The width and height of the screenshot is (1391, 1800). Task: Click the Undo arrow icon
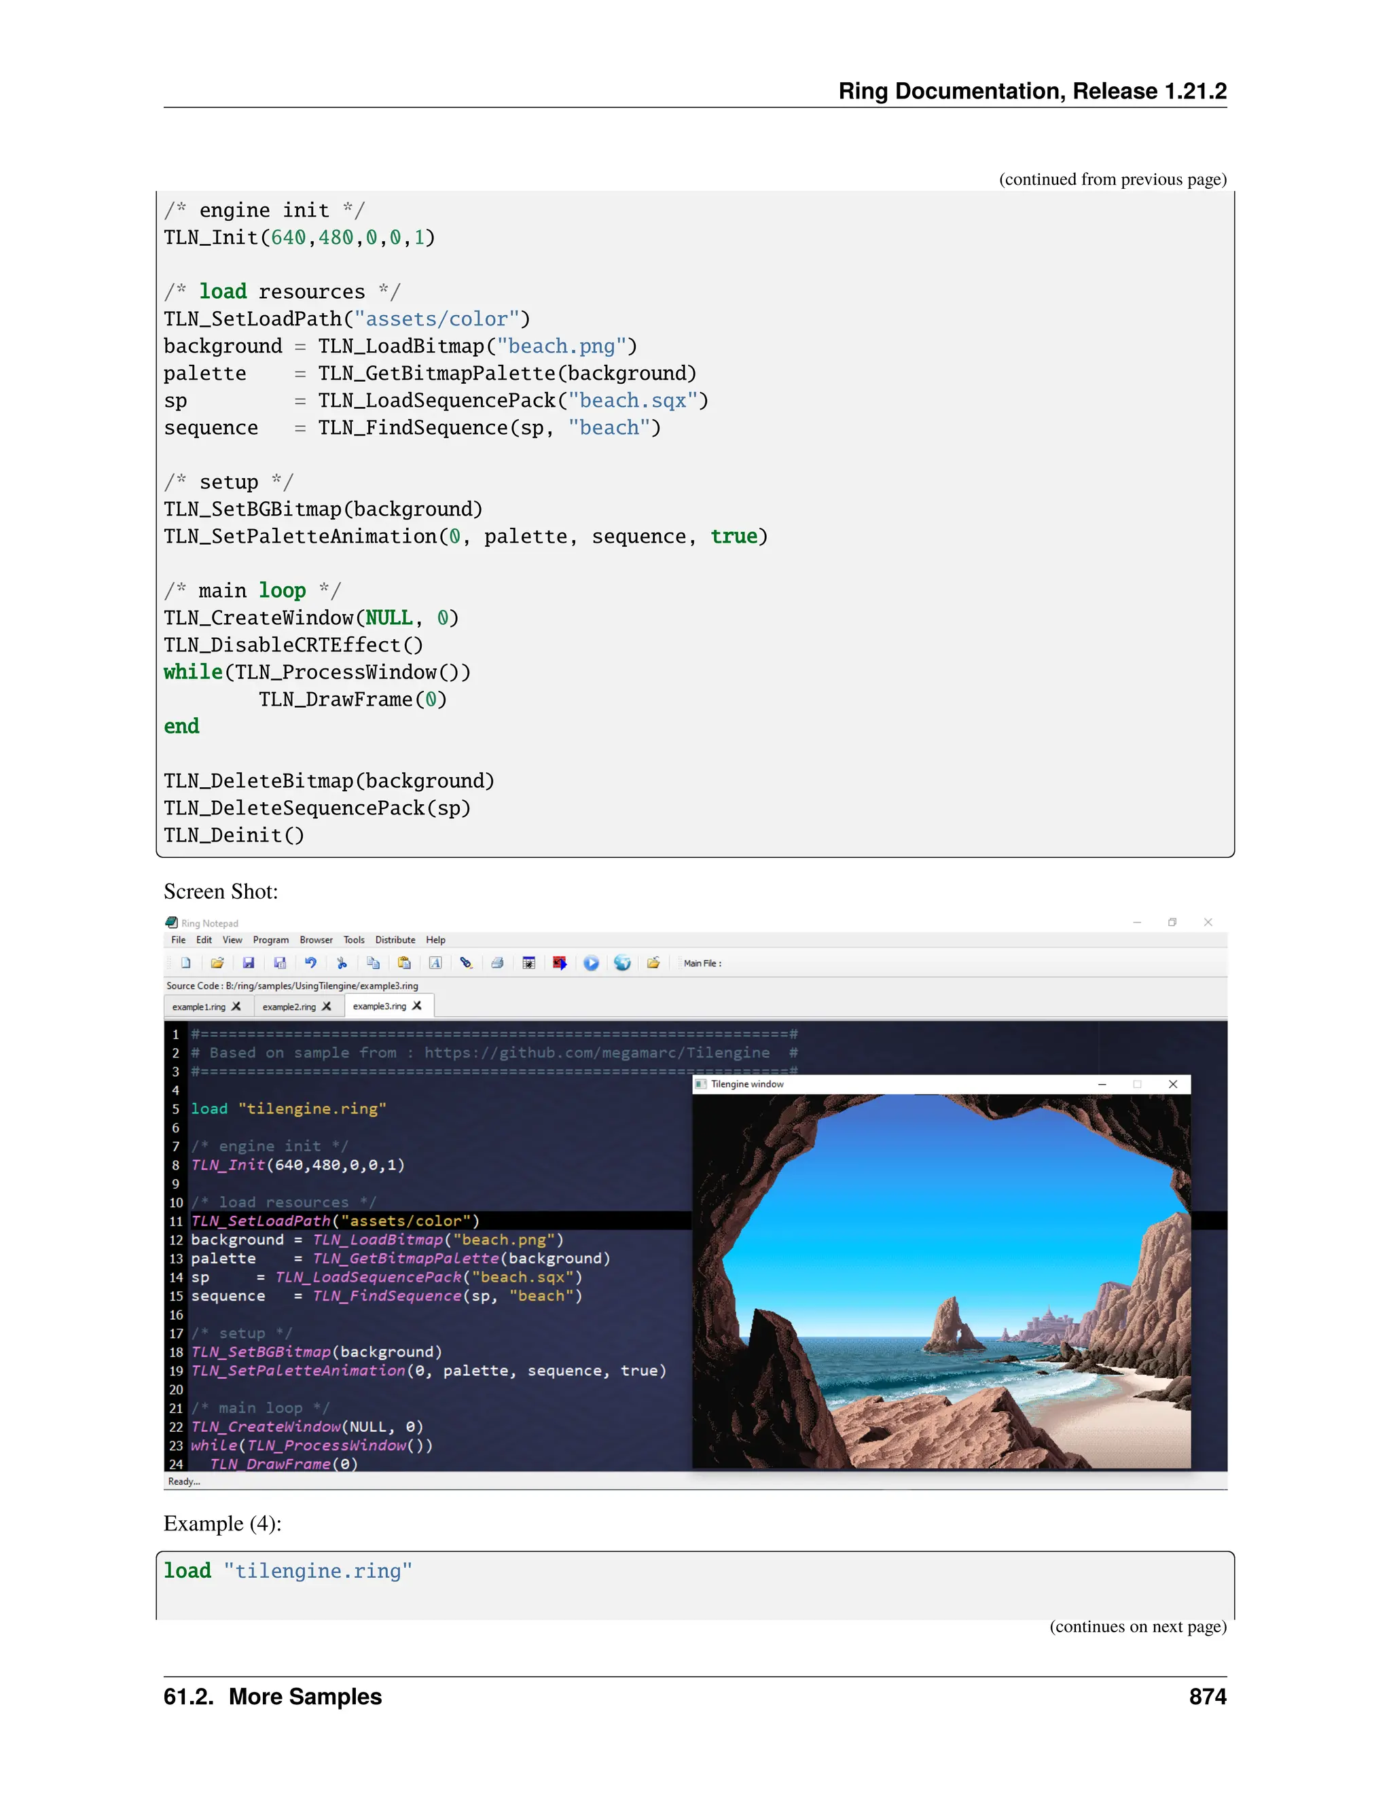[310, 962]
